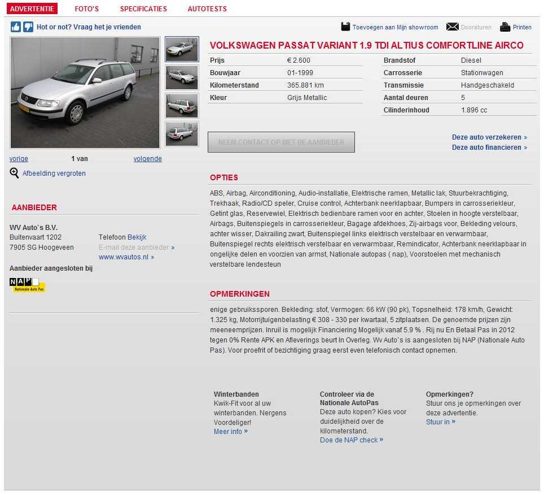Click the price '€ 2.600'
The height and width of the screenshot is (495, 544).
299,60
